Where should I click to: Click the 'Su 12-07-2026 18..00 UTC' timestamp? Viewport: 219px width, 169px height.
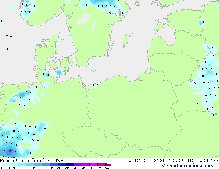point(160,161)
